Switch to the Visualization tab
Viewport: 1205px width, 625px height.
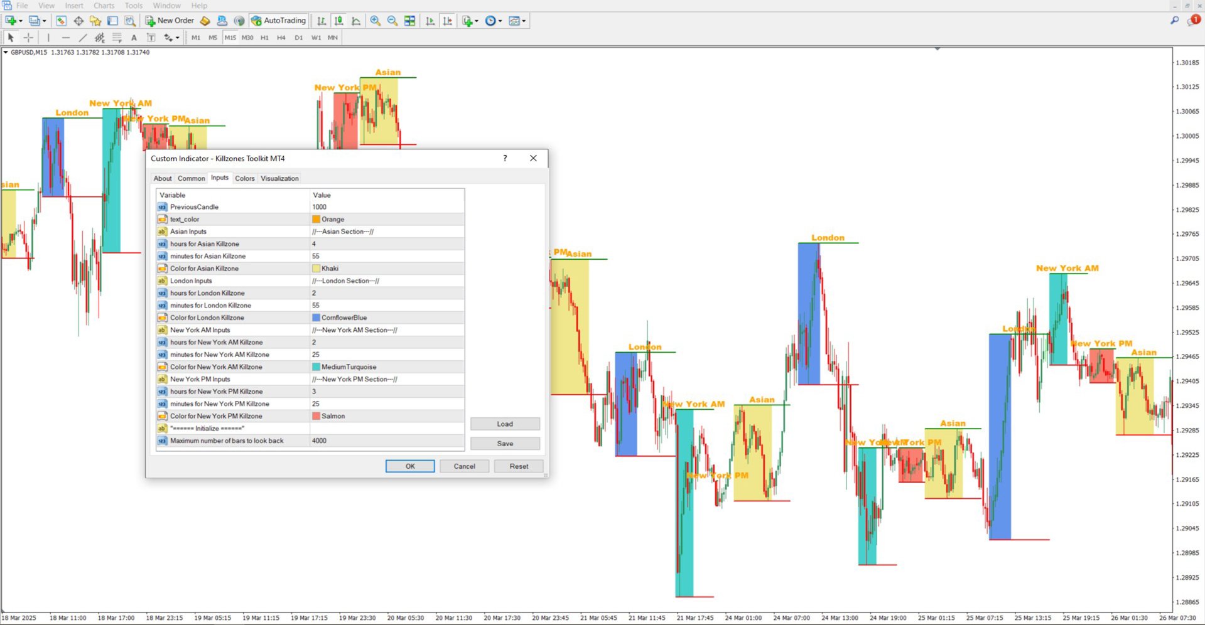[x=279, y=178]
